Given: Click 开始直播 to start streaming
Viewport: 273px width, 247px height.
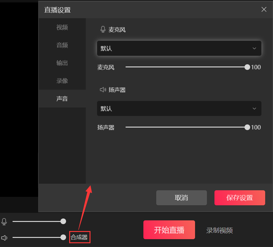Looking at the screenshot, I should pyautogui.click(x=169, y=230).
